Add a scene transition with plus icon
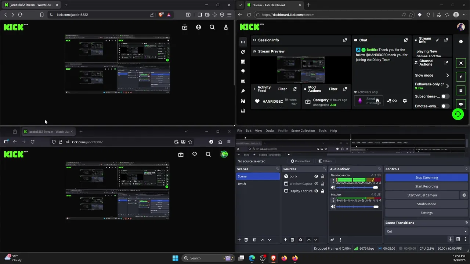 (x=451, y=239)
